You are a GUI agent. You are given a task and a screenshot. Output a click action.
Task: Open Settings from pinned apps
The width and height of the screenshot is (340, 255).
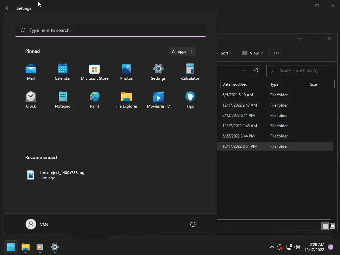point(158,72)
